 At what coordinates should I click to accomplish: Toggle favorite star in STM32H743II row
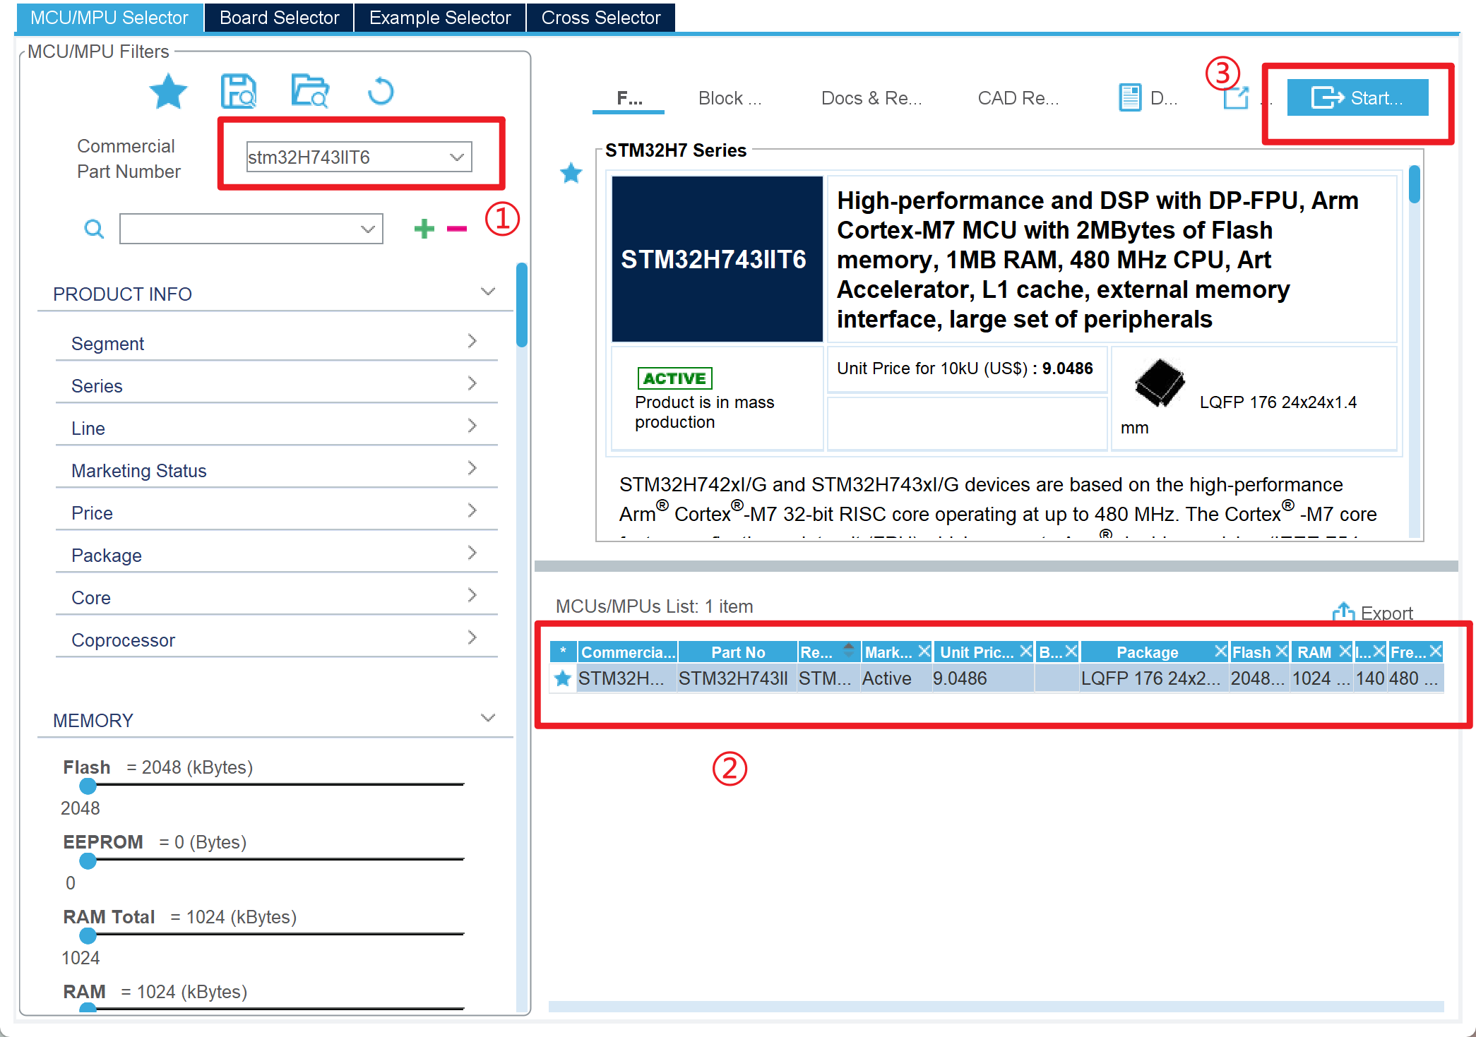[x=563, y=678]
